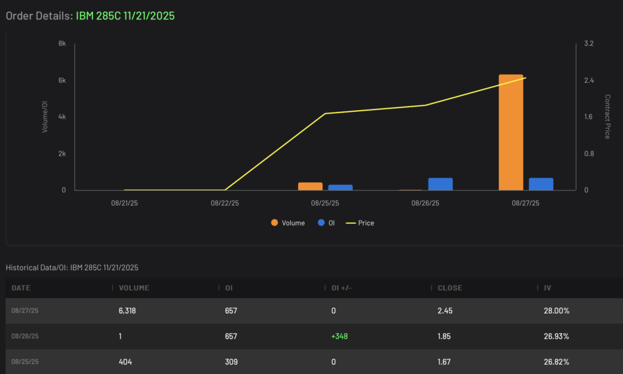The height and width of the screenshot is (374, 623).
Task: Click the 08/25/25 x-axis label on chart
Action: pos(325,203)
